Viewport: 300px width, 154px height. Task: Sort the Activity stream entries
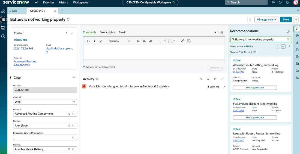click(215, 79)
